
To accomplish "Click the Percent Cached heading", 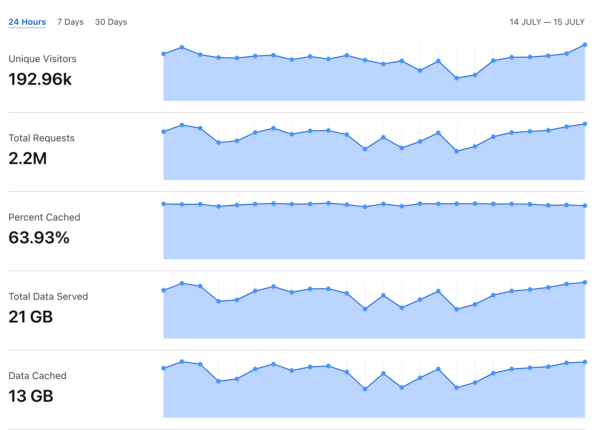I will click(x=44, y=217).
